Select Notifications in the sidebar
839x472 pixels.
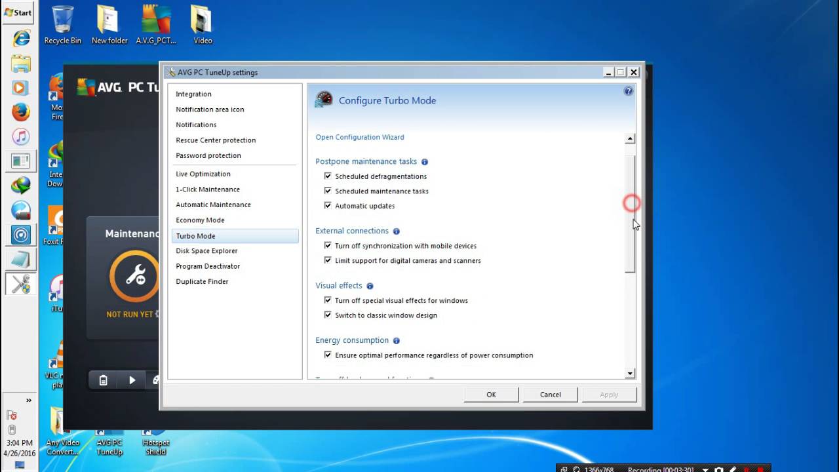(x=196, y=125)
